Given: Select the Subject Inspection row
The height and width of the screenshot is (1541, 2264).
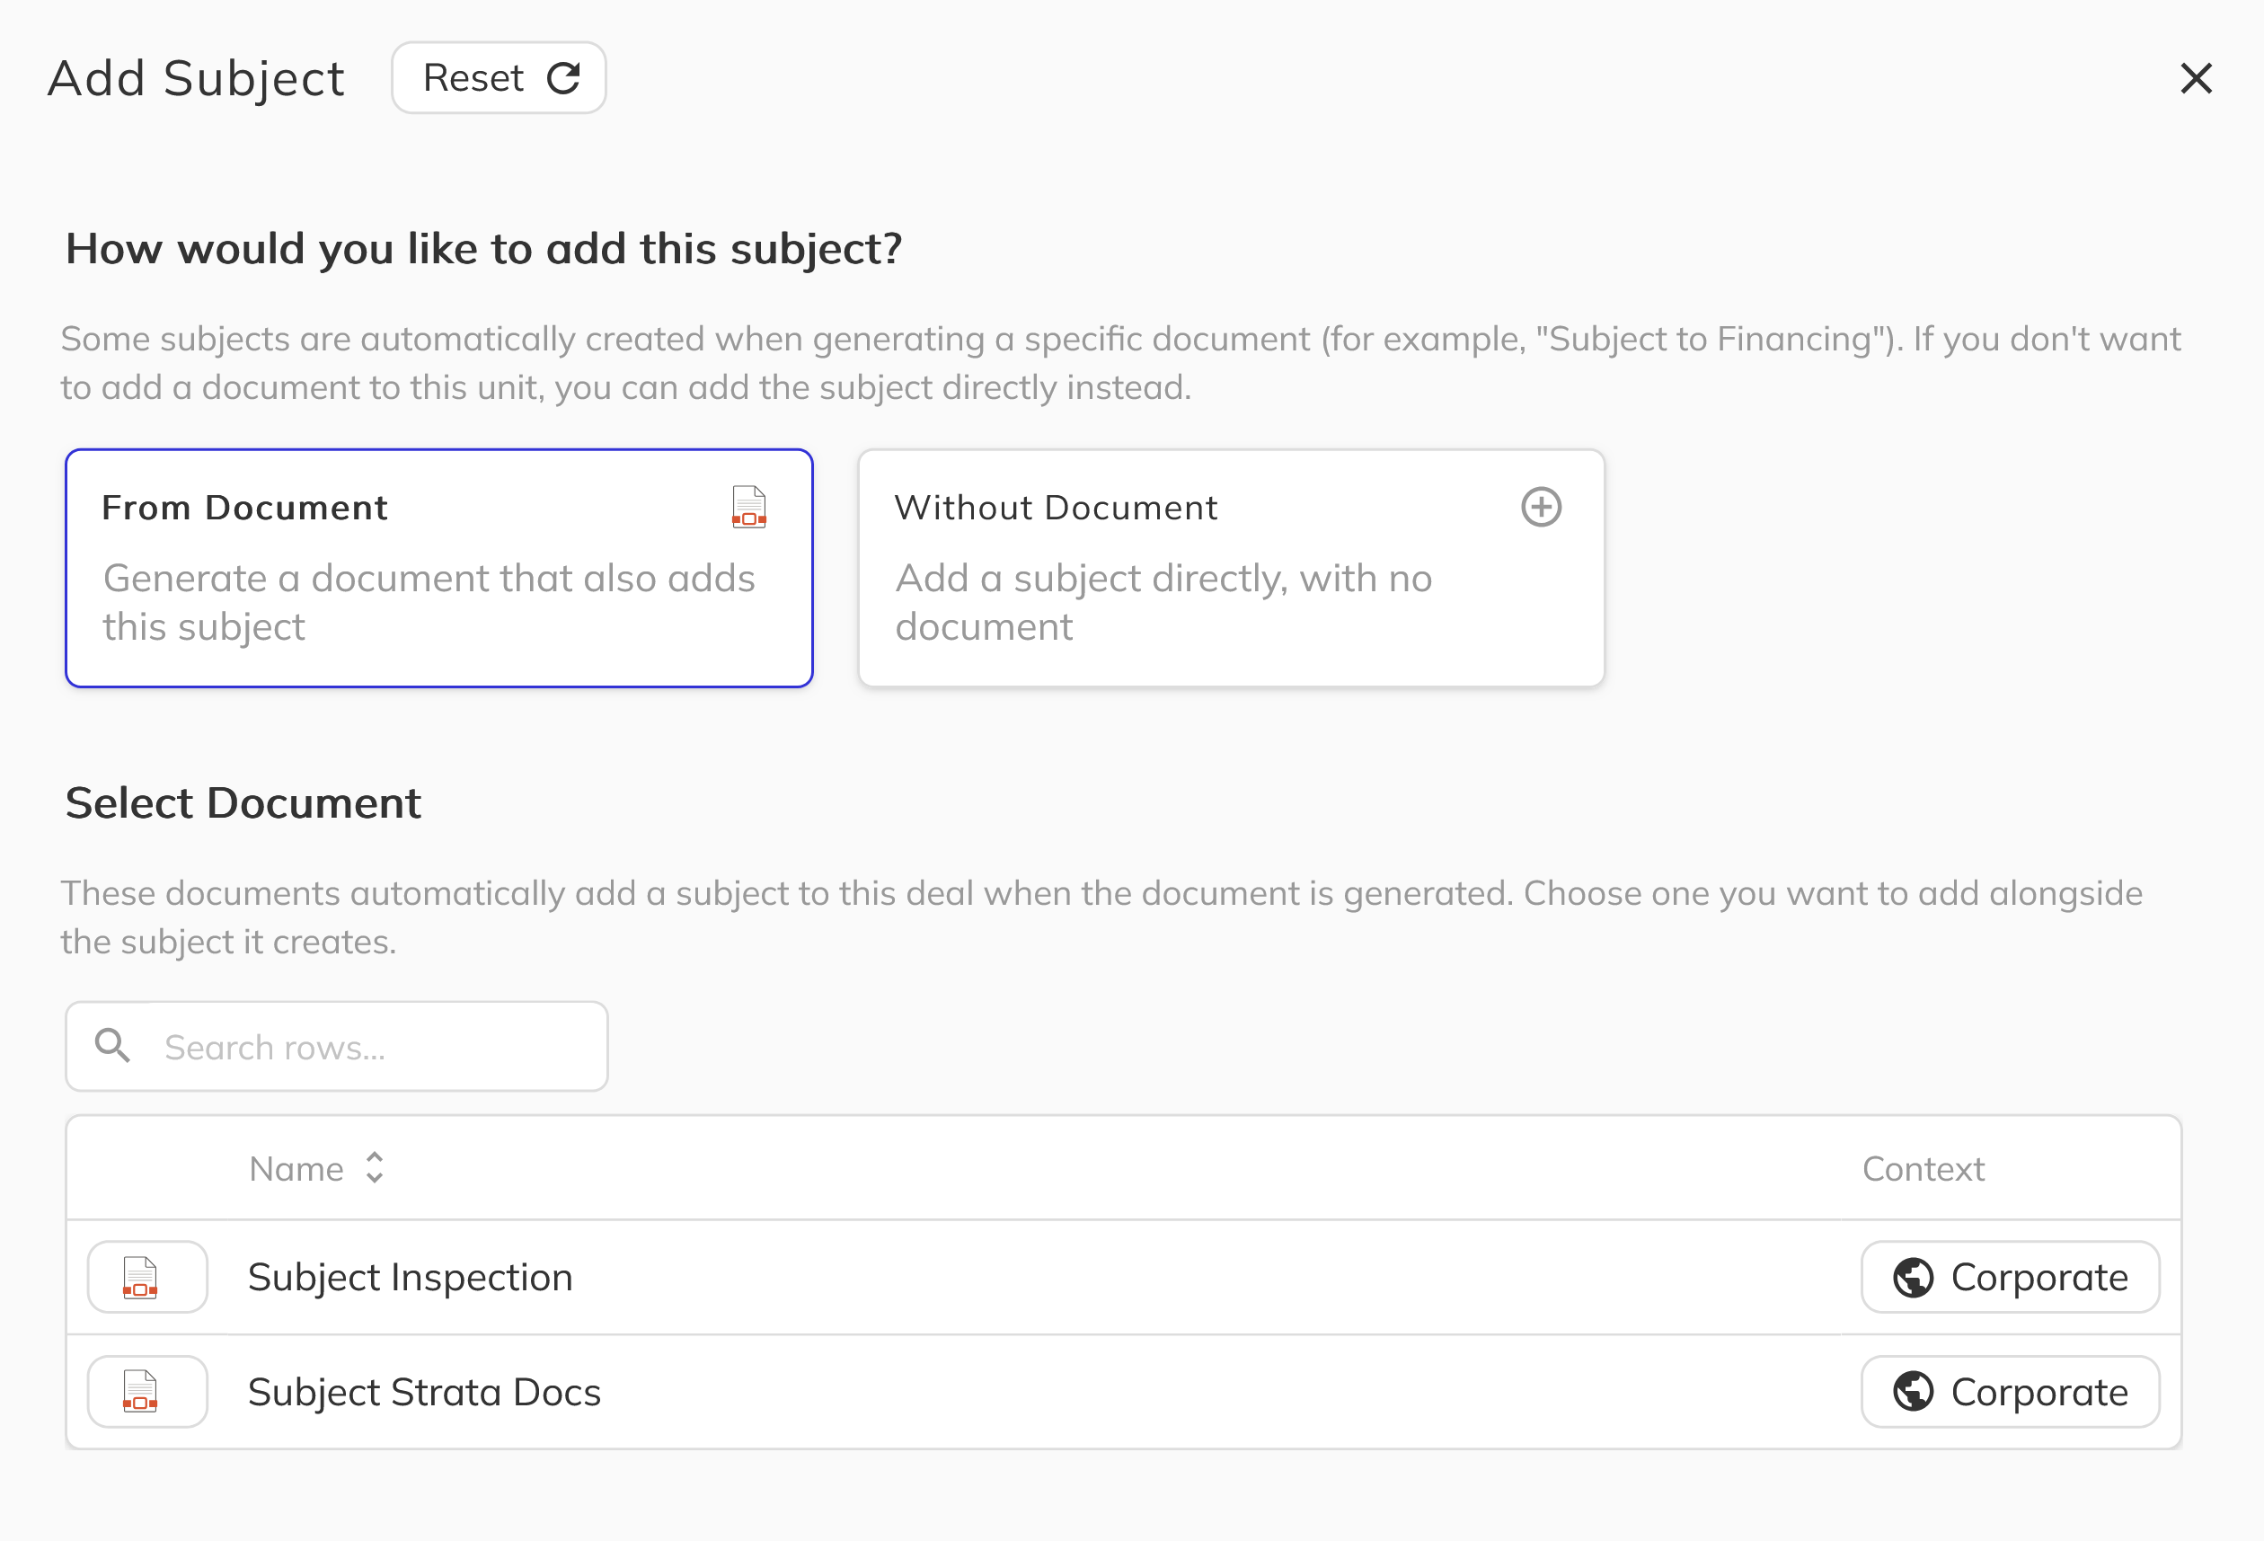Looking at the screenshot, I should click(1124, 1277).
